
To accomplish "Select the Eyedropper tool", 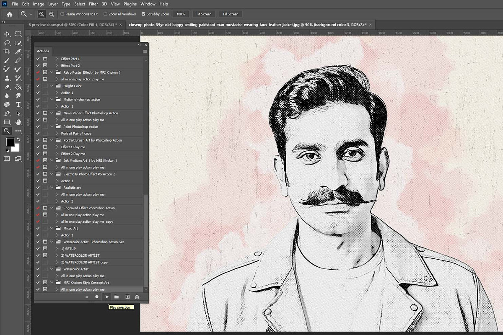I will coord(18,52).
